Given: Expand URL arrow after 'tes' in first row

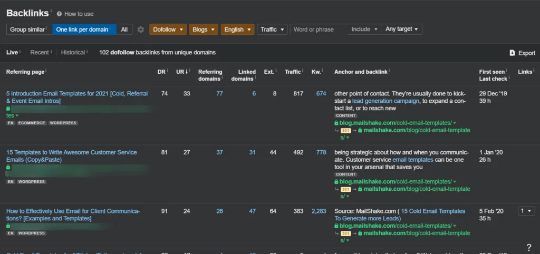Looking at the screenshot, I should (17, 115).
